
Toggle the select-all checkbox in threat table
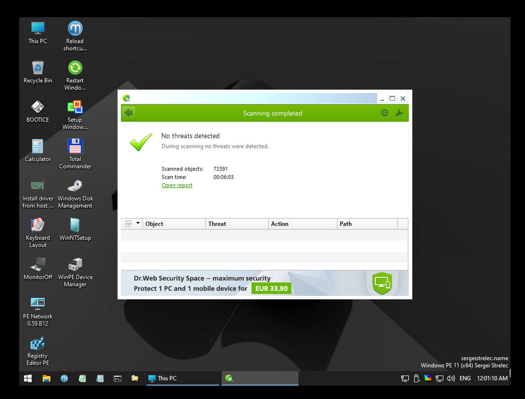[x=128, y=223]
